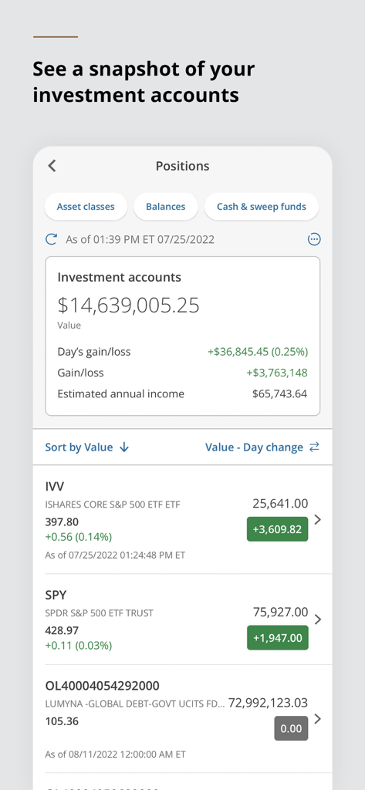Tap LUMYNA -GLOBAL DEBT-GOVT UCITS description
The image size is (365, 790).
pos(135,704)
